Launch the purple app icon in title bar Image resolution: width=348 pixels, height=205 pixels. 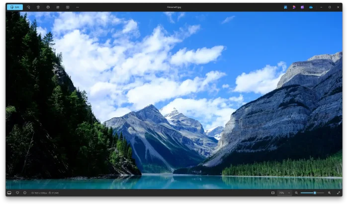pyautogui.click(x=302, y=7)
